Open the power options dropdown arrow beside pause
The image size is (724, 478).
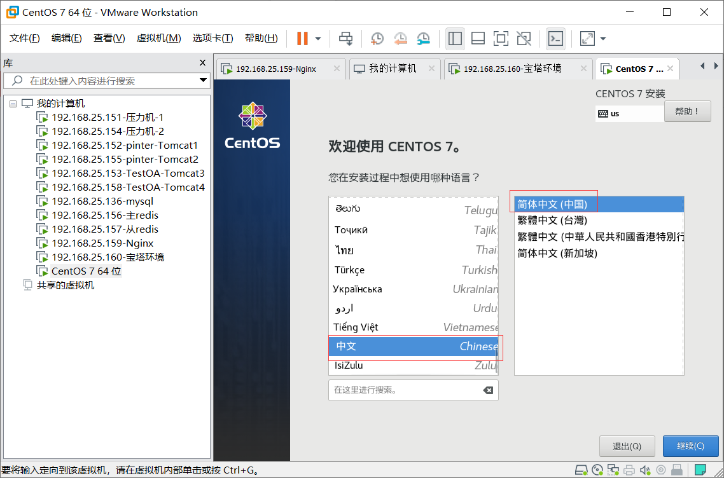tap(318, 38)
